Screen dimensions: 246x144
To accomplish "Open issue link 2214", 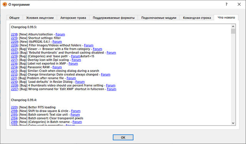I will tap(14, 67).
